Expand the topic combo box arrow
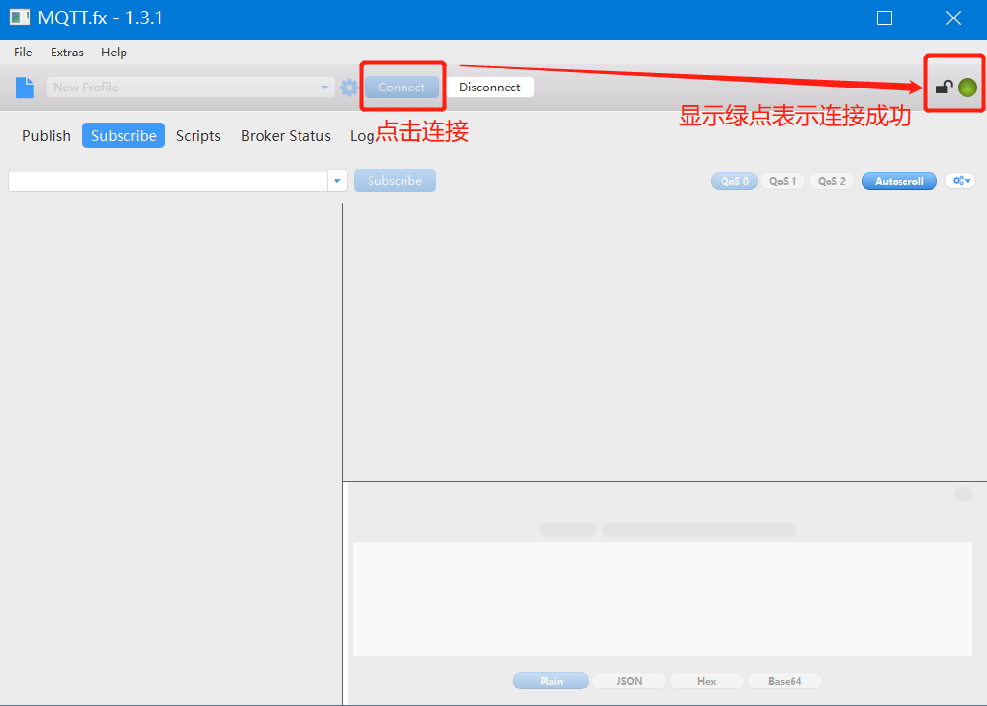The image size is (987, 706). pyautogui.click(x=337, y=181)
